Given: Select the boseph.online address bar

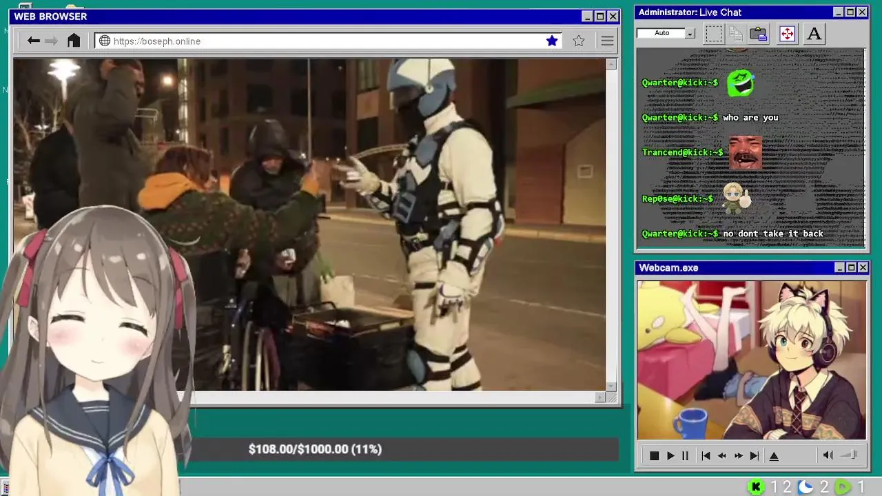Looking at the screenshot, I should [327, 41].
